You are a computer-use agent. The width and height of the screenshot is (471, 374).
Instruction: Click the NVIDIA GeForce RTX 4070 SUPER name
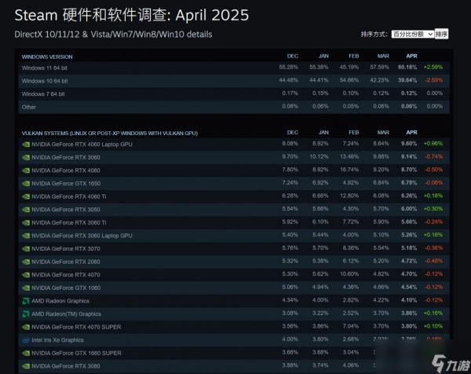click(76, 327)
